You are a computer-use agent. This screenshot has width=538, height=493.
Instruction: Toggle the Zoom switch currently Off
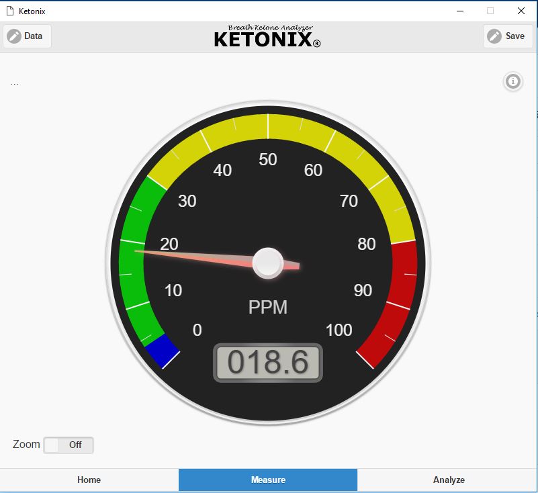click(x=69, y=445)
